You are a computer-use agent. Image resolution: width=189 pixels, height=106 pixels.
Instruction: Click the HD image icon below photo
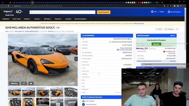coord(24,83)
